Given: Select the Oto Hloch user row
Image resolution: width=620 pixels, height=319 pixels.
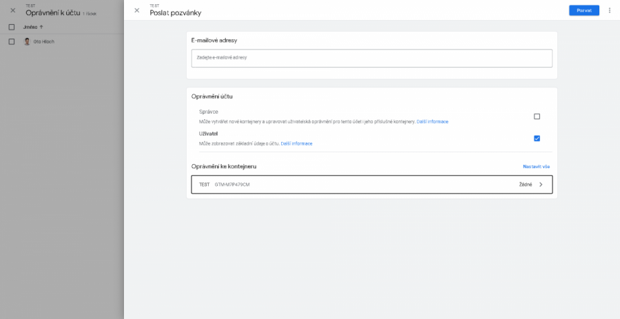Looking at the screenshot, I should pyautogui.click(x=62, y=41).
